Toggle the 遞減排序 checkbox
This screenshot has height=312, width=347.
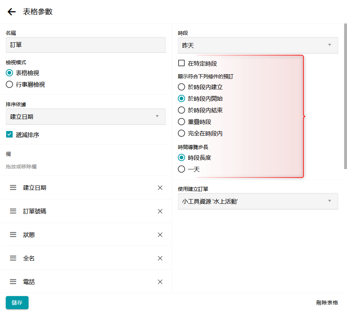tap(10, 135)
